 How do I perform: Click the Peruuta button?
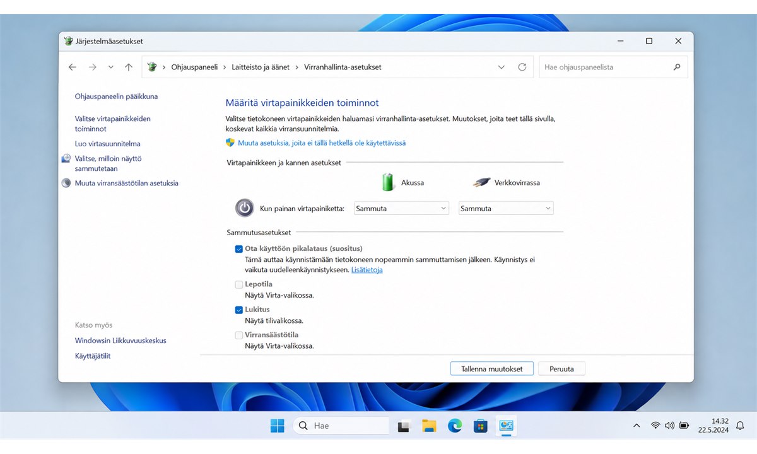coord(561,369)
